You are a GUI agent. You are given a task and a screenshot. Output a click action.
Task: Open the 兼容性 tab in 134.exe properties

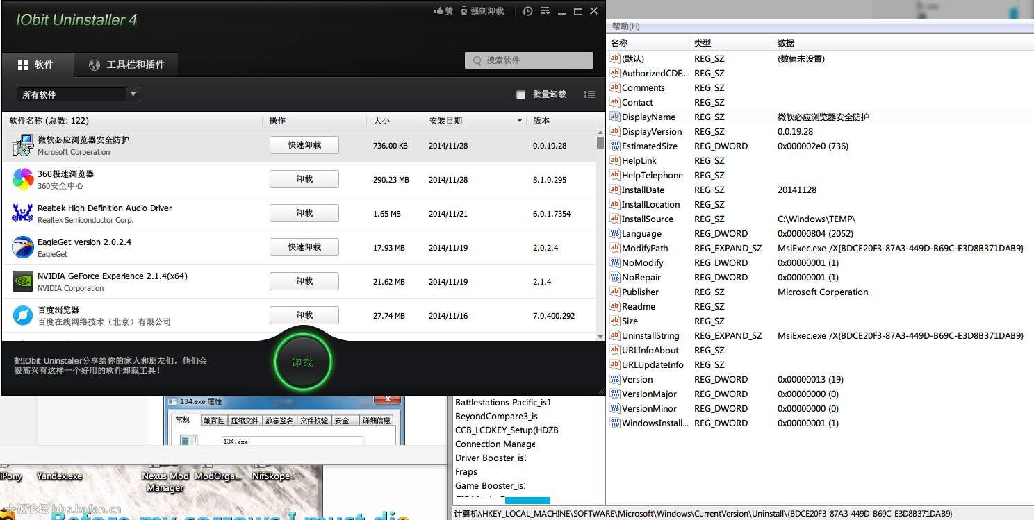213,421
